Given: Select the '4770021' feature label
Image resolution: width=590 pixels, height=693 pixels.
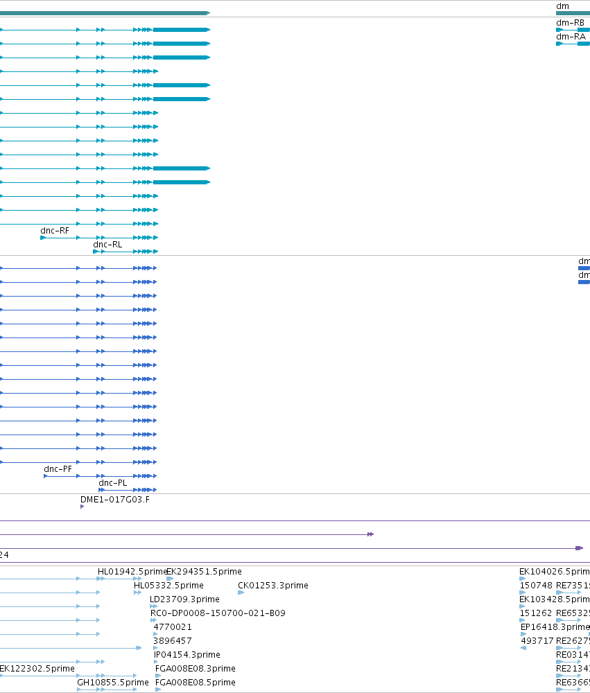Looking at the screenshot, I should tap(173, 626).
